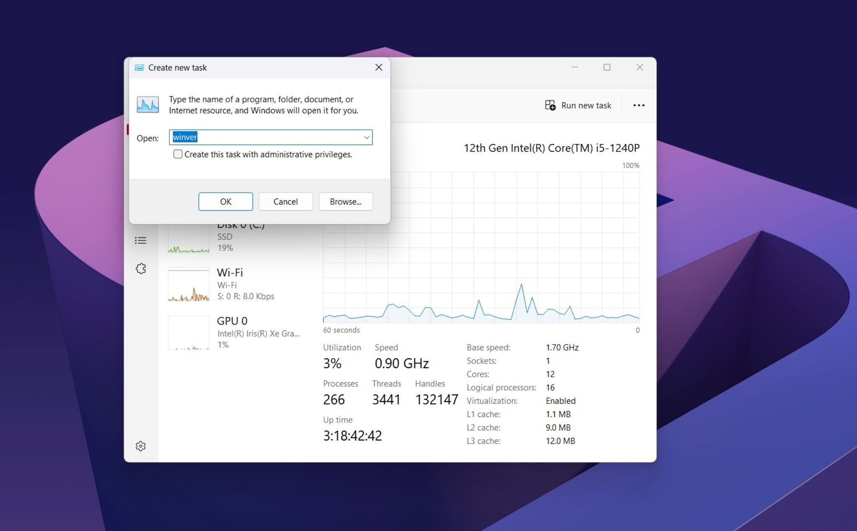Image resolution: width=857 pixels, height=531 pixels.
Task: Open the Browse file picker
Action: 345,201
